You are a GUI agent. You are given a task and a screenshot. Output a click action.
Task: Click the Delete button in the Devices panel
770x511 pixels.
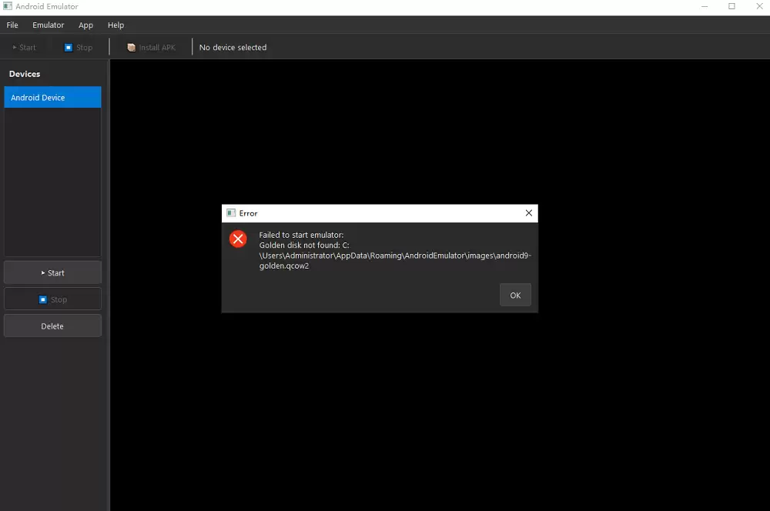[52, 326]
